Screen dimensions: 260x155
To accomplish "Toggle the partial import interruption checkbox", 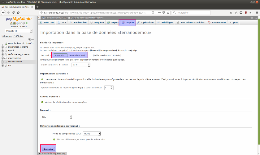I will tap(42, 79).
